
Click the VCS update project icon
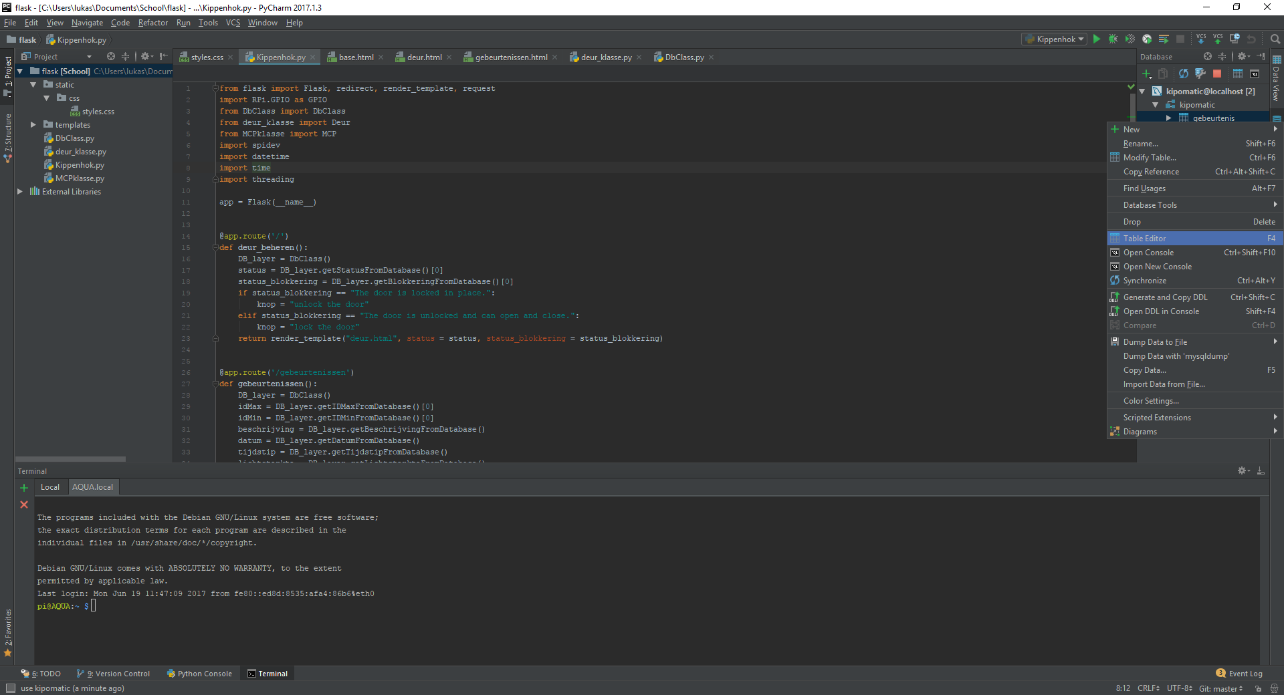click(1201, 39)
